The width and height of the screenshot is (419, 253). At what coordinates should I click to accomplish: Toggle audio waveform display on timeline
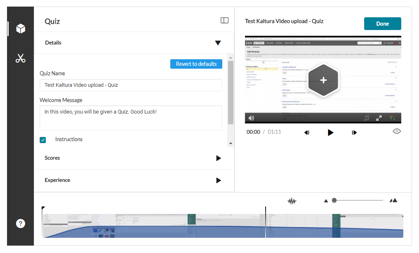[x=292, y=201]
